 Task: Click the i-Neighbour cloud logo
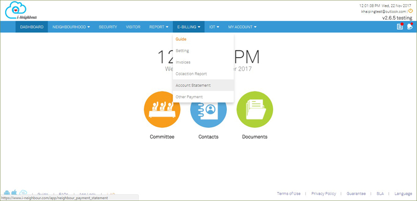[x=21, y=10]
